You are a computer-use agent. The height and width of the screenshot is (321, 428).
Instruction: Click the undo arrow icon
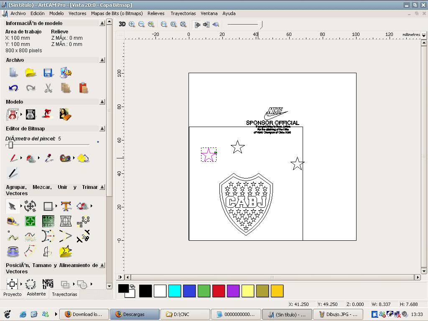click(13, 88)
